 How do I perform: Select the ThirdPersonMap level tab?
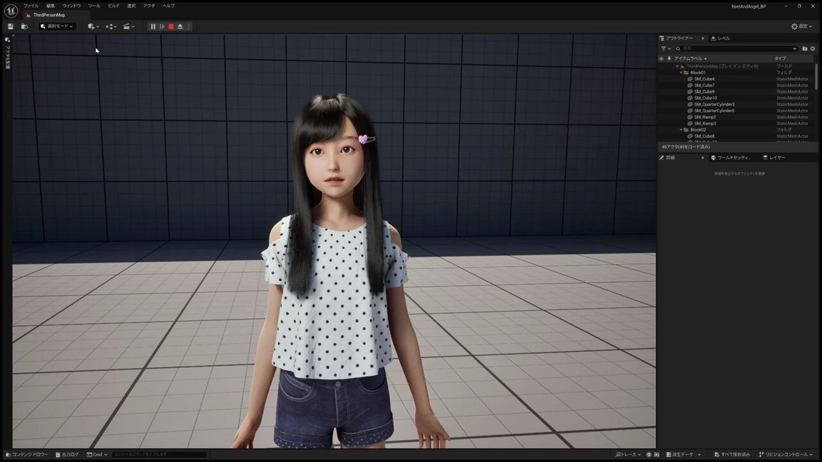[x=49, y=15]
